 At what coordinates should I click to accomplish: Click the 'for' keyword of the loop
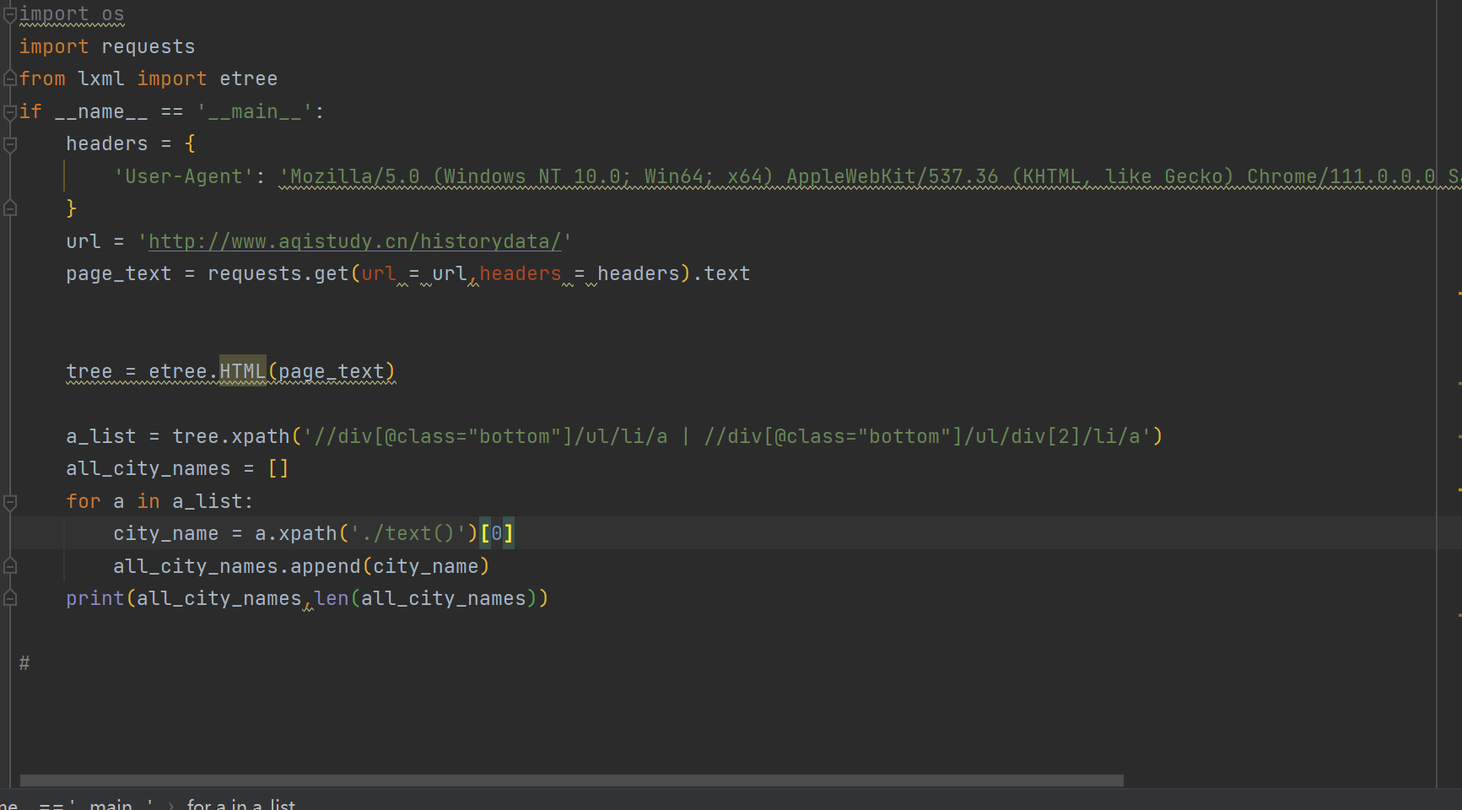pos(84,501)
